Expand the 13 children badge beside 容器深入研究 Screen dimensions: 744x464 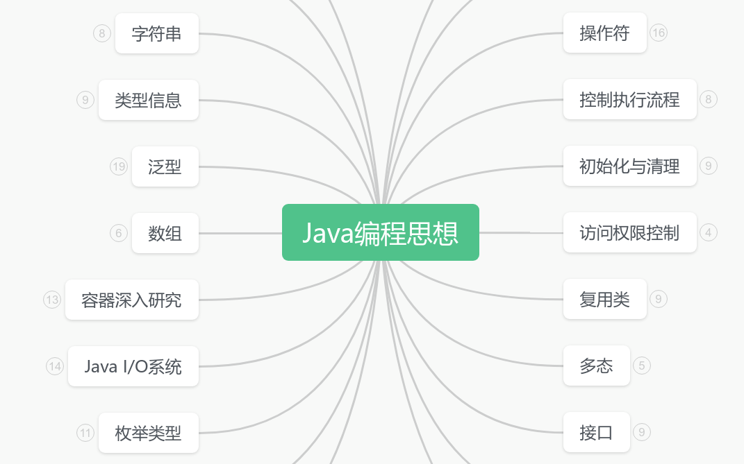tap(52, 300)
